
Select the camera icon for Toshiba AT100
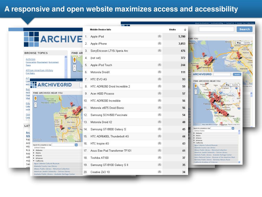point(160,158)
